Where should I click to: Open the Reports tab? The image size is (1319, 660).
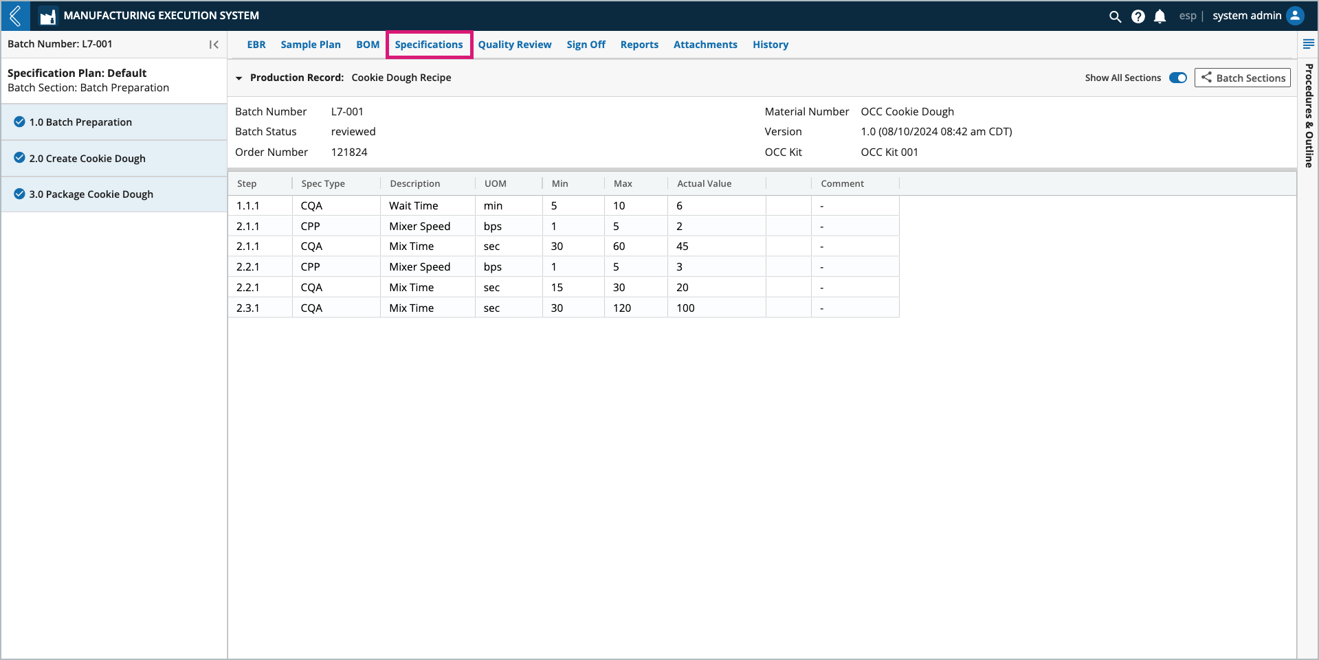tap(639, 45)
